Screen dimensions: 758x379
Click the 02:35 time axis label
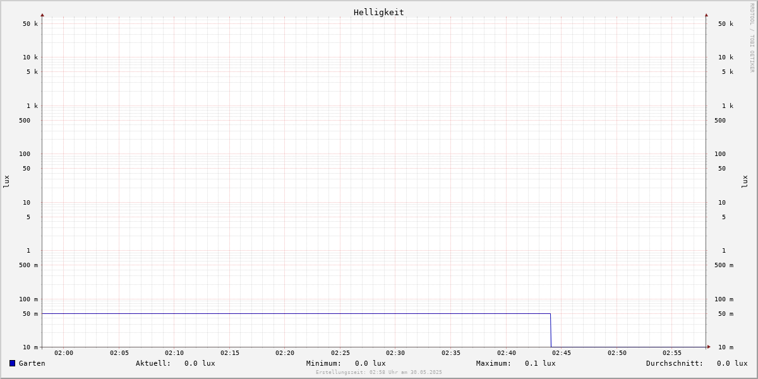pyautogui.click(x=451, y=353)
